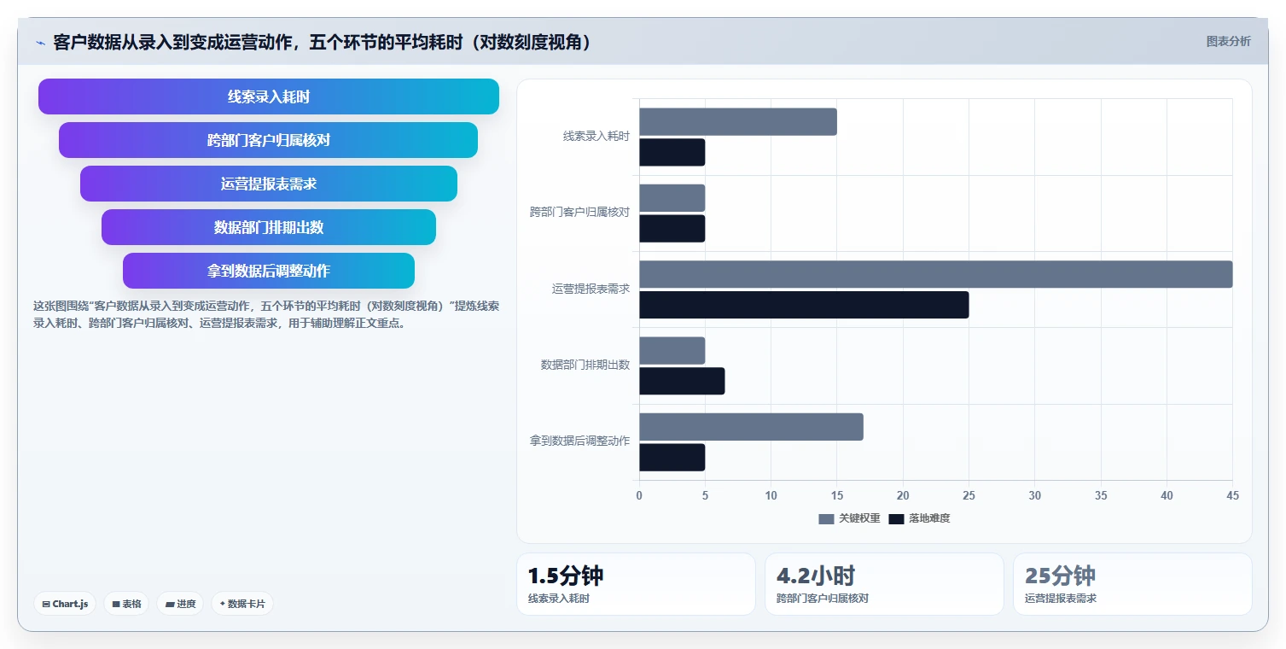Click the 关键权重 bar for 跨部门客户归属核对

[x=672, y=198]
